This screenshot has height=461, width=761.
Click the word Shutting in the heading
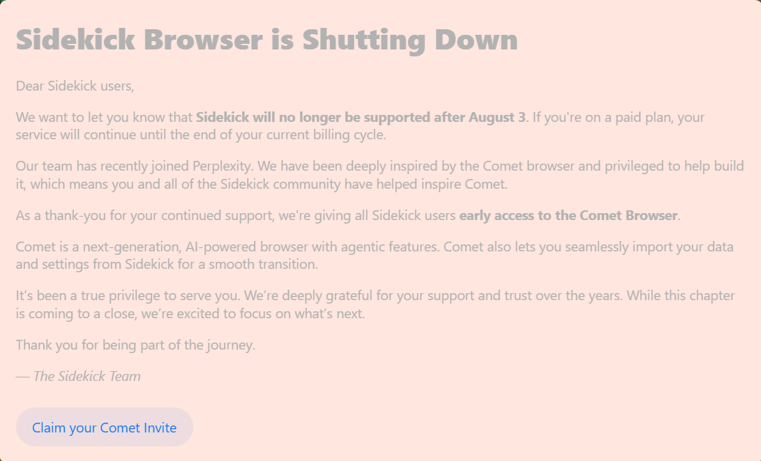tap(364, 40)
